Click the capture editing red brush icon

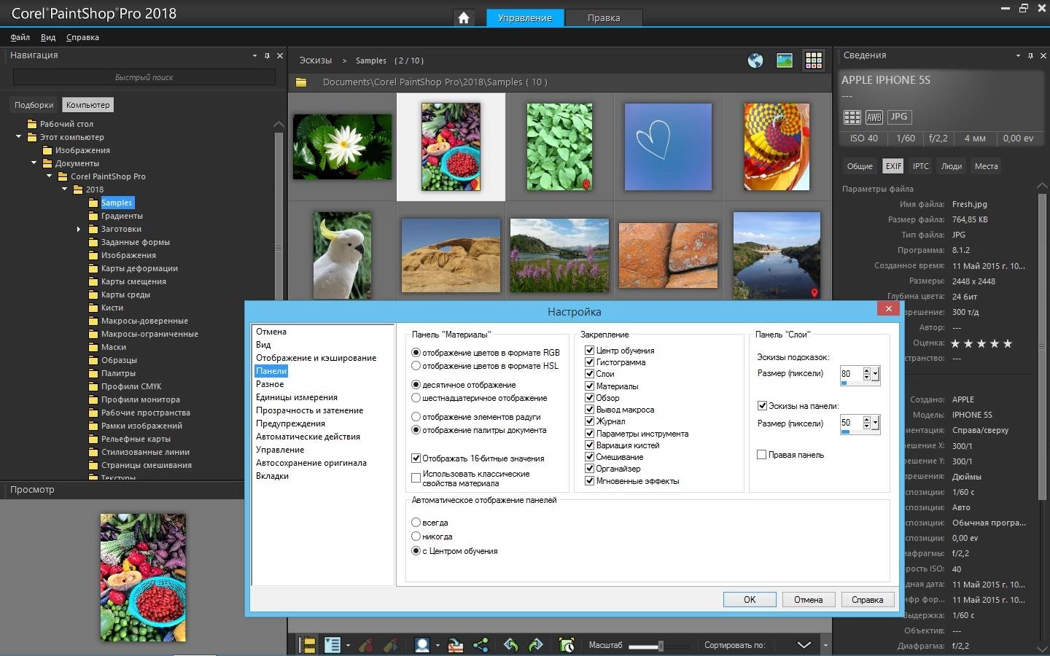coord(367,645)
